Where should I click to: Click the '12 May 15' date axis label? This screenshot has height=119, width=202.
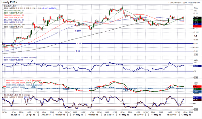coord(171,115)
